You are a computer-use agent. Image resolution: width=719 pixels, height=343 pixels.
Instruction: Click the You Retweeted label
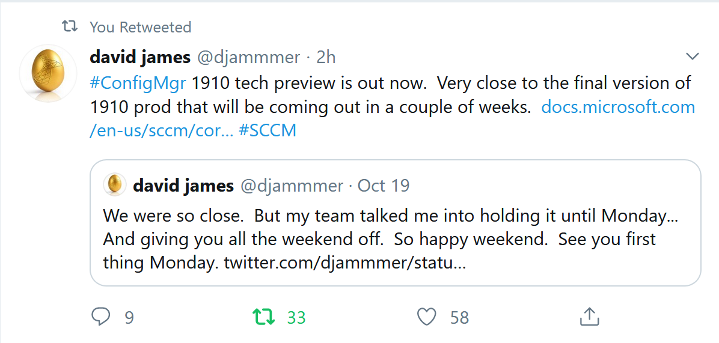tap(140, 27)
